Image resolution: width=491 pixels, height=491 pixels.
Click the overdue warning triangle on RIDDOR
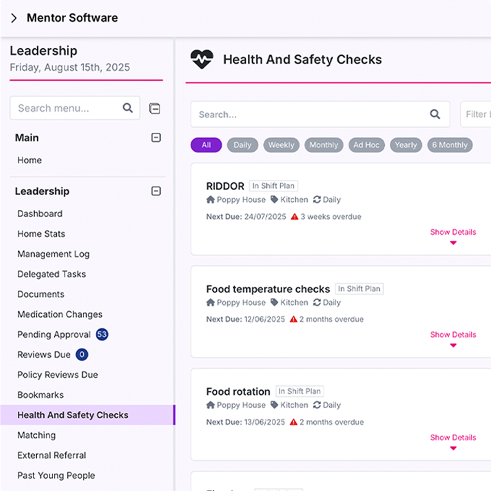(293, 216)
